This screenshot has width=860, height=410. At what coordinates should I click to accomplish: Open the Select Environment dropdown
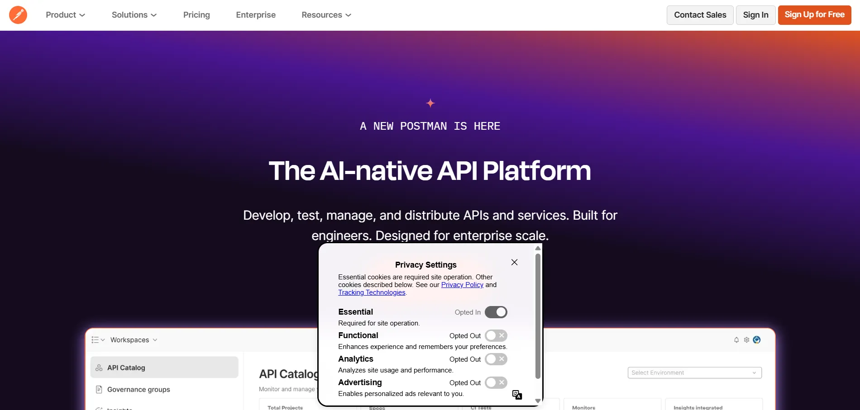coord(695,372)
